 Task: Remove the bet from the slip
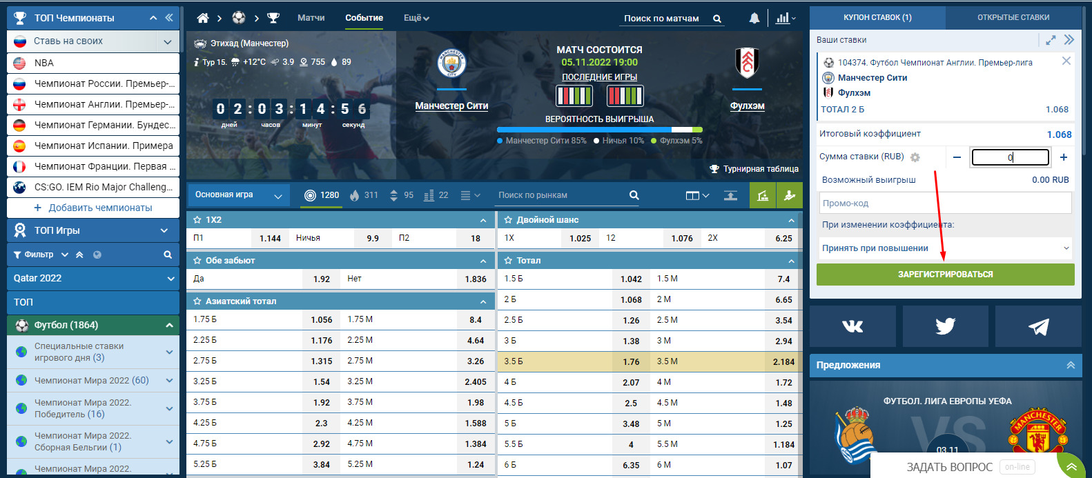1066,61
